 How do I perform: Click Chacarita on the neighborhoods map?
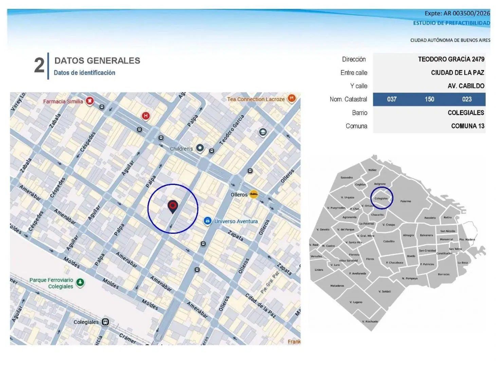tap(378, 215)
